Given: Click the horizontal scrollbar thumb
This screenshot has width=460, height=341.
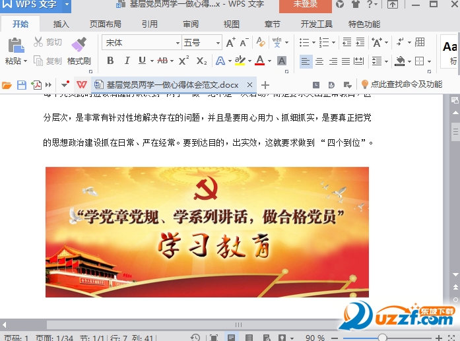Looking at the screenshot, I should (x=238, y=325).
